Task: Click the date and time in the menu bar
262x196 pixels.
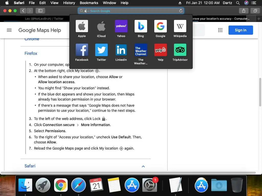Action: coord(203,3)
